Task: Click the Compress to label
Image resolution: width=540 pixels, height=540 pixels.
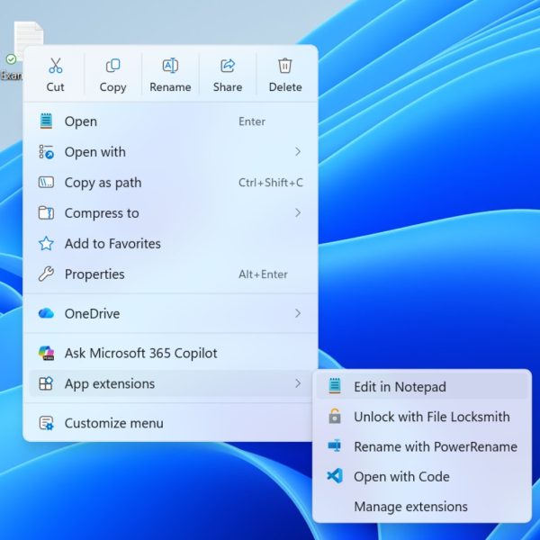Action: point(102,213)
